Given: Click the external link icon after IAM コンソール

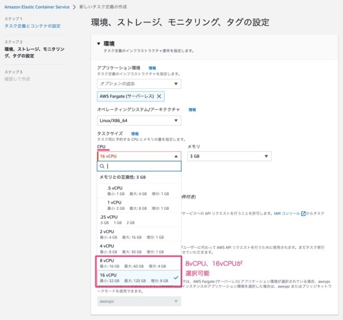Looking at the screenshot, I should coord(303,214).
